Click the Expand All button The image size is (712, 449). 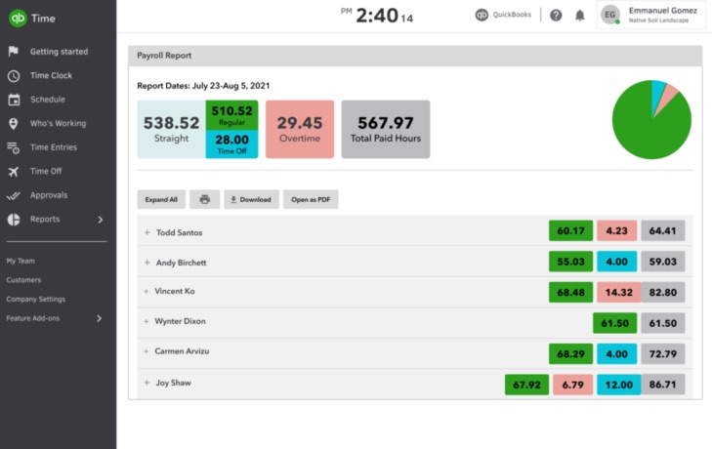(161, 199)
